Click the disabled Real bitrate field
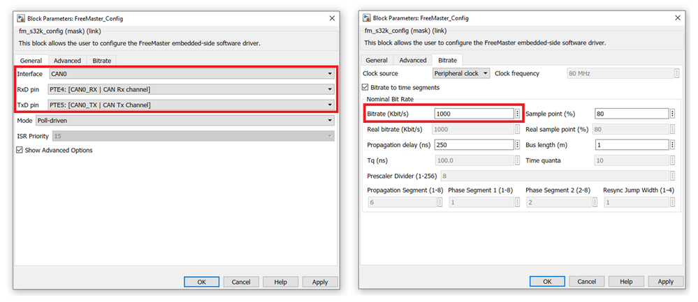Image resolution: width=698 pixels, height=302 pixels. pyautogui.click(x=472, y=129)
